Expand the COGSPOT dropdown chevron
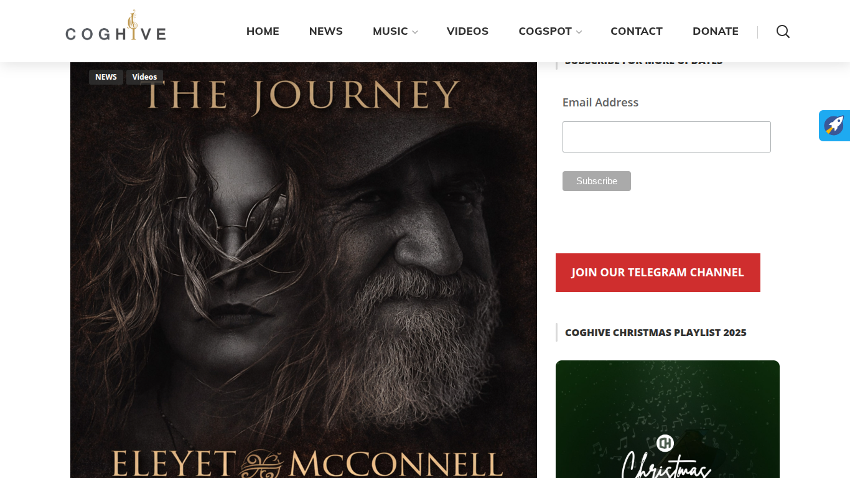Viewport: 850px width, 478px height. (x=579, y=32)
